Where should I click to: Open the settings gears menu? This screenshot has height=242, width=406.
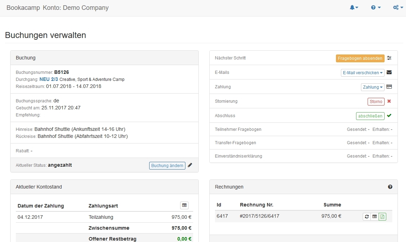(x=398, y=8)
